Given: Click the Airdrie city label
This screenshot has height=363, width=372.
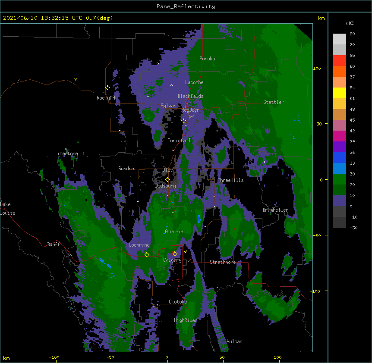Looking at the screenshot, I should 174,232.
